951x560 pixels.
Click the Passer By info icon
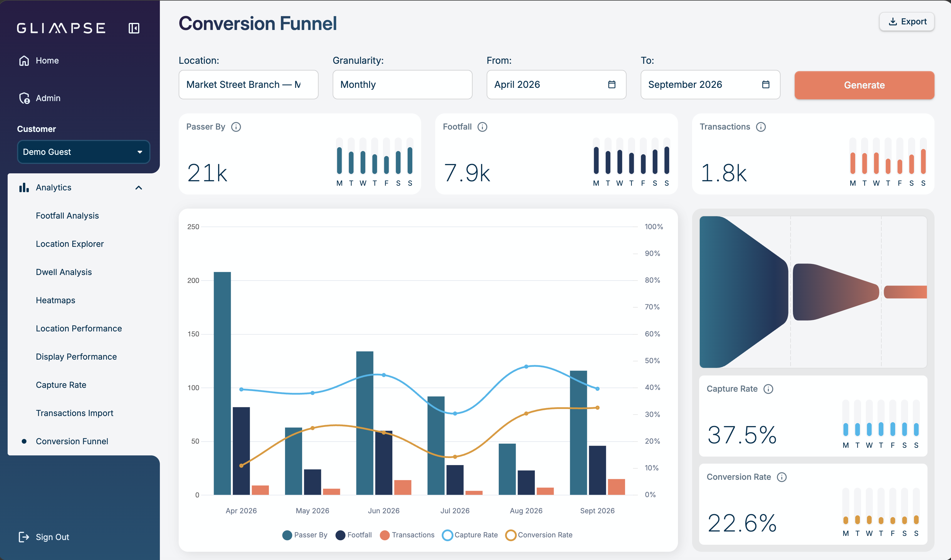[236, 127]
